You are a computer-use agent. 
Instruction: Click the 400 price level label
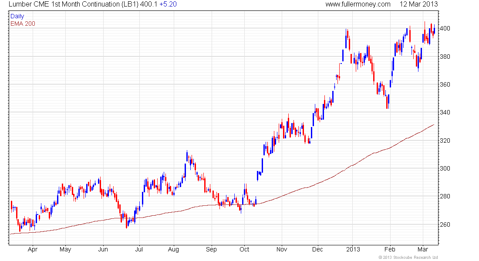447,29
